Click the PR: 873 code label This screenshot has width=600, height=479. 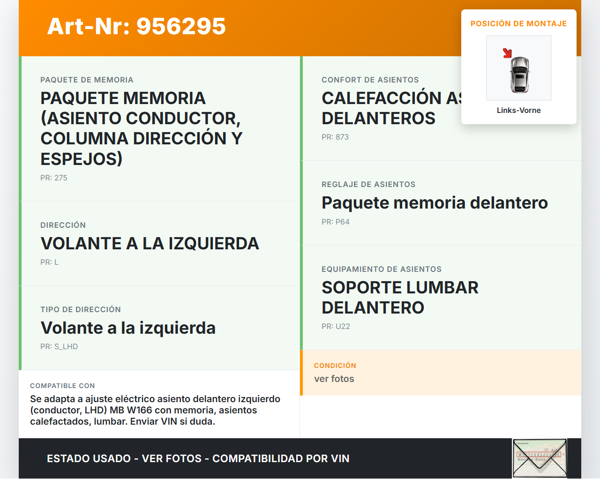335,137
